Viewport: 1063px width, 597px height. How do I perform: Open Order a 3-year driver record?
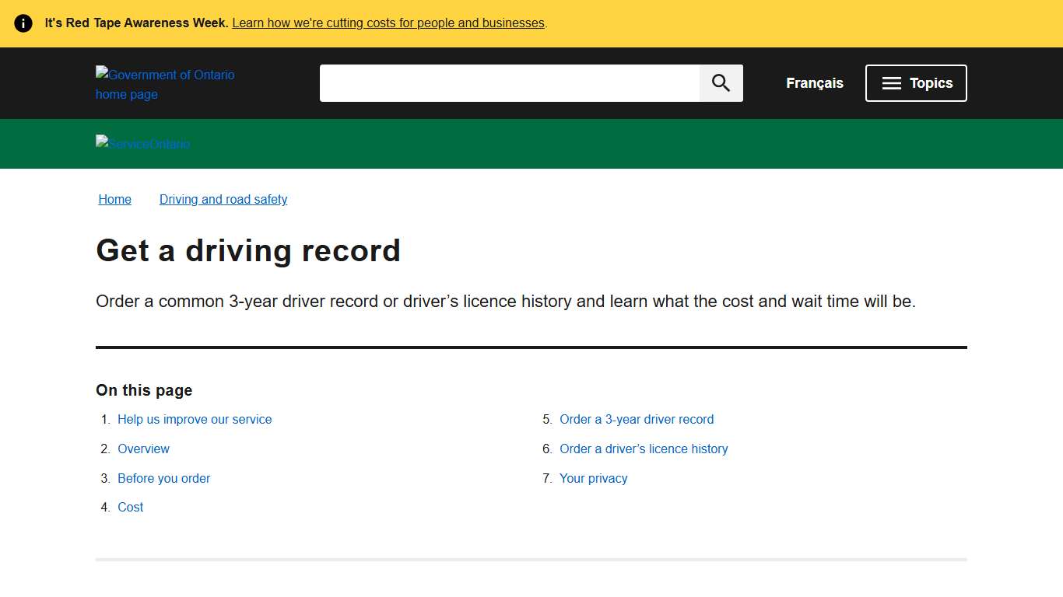click(637, 419)
